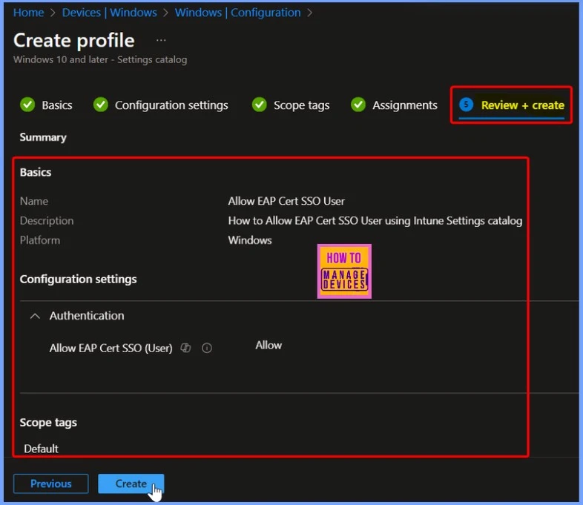Click the 'Name' field label
Screen dimensions: 583x505
(x=34, y=201)
